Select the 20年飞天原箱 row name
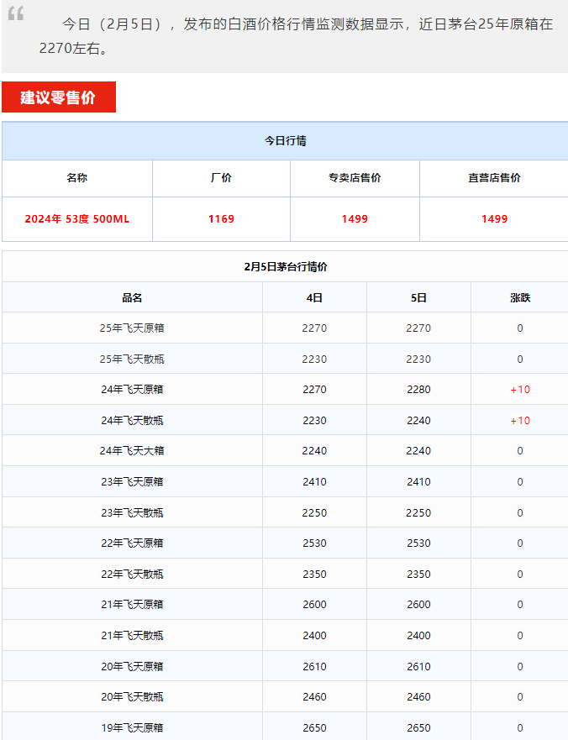The width and height of the screenshot is (568, 740). point(132,667)
